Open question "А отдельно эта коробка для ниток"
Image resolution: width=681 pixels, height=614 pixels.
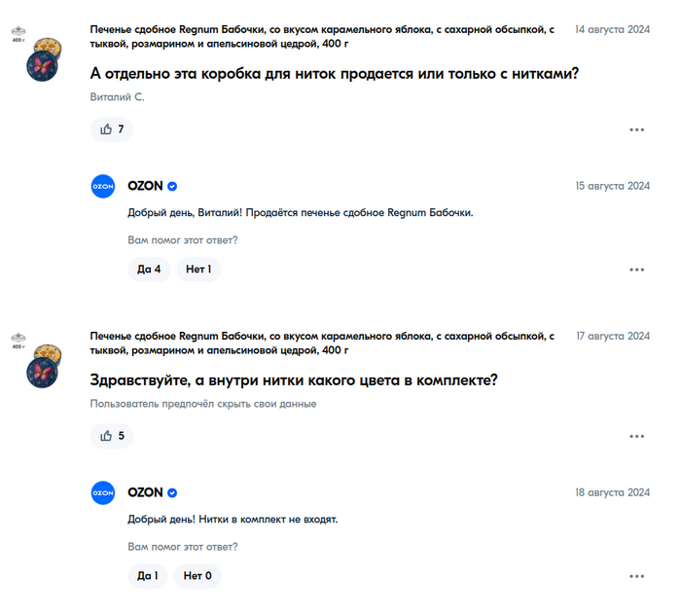tap(334, 73)
